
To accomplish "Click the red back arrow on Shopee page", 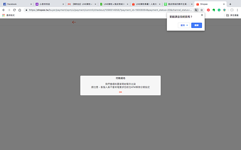I will (74, 22).
